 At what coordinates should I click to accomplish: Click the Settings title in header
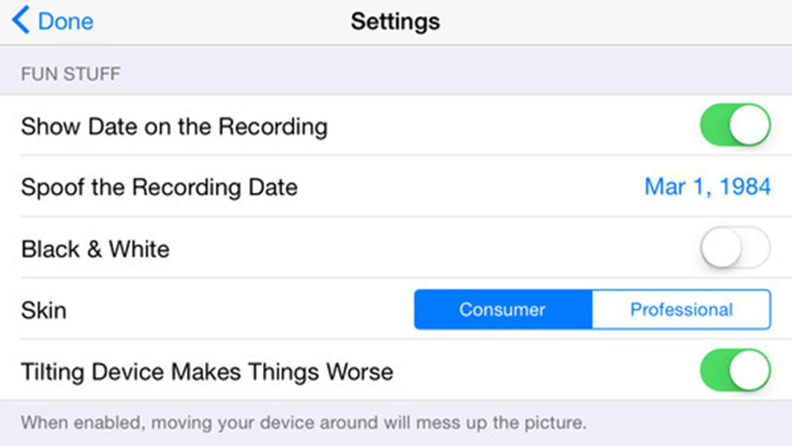[x=395, y=21]
